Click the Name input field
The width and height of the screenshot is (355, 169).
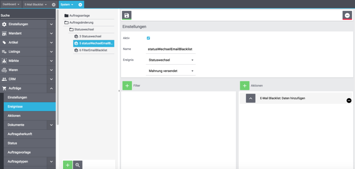point(171,49)
